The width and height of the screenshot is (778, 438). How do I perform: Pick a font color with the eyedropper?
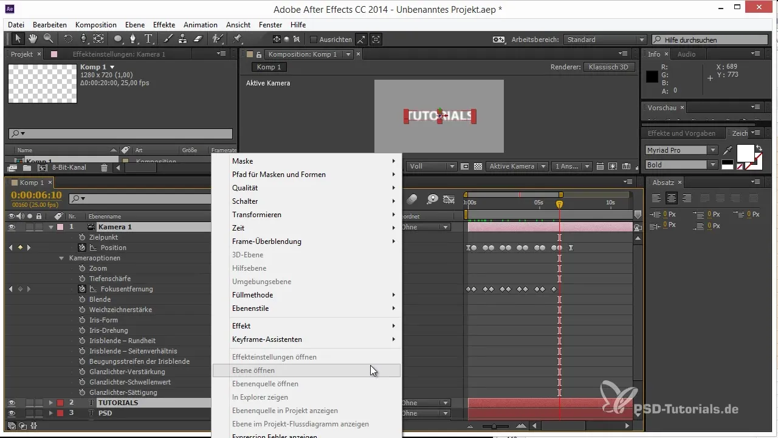[x=728, y=150]
